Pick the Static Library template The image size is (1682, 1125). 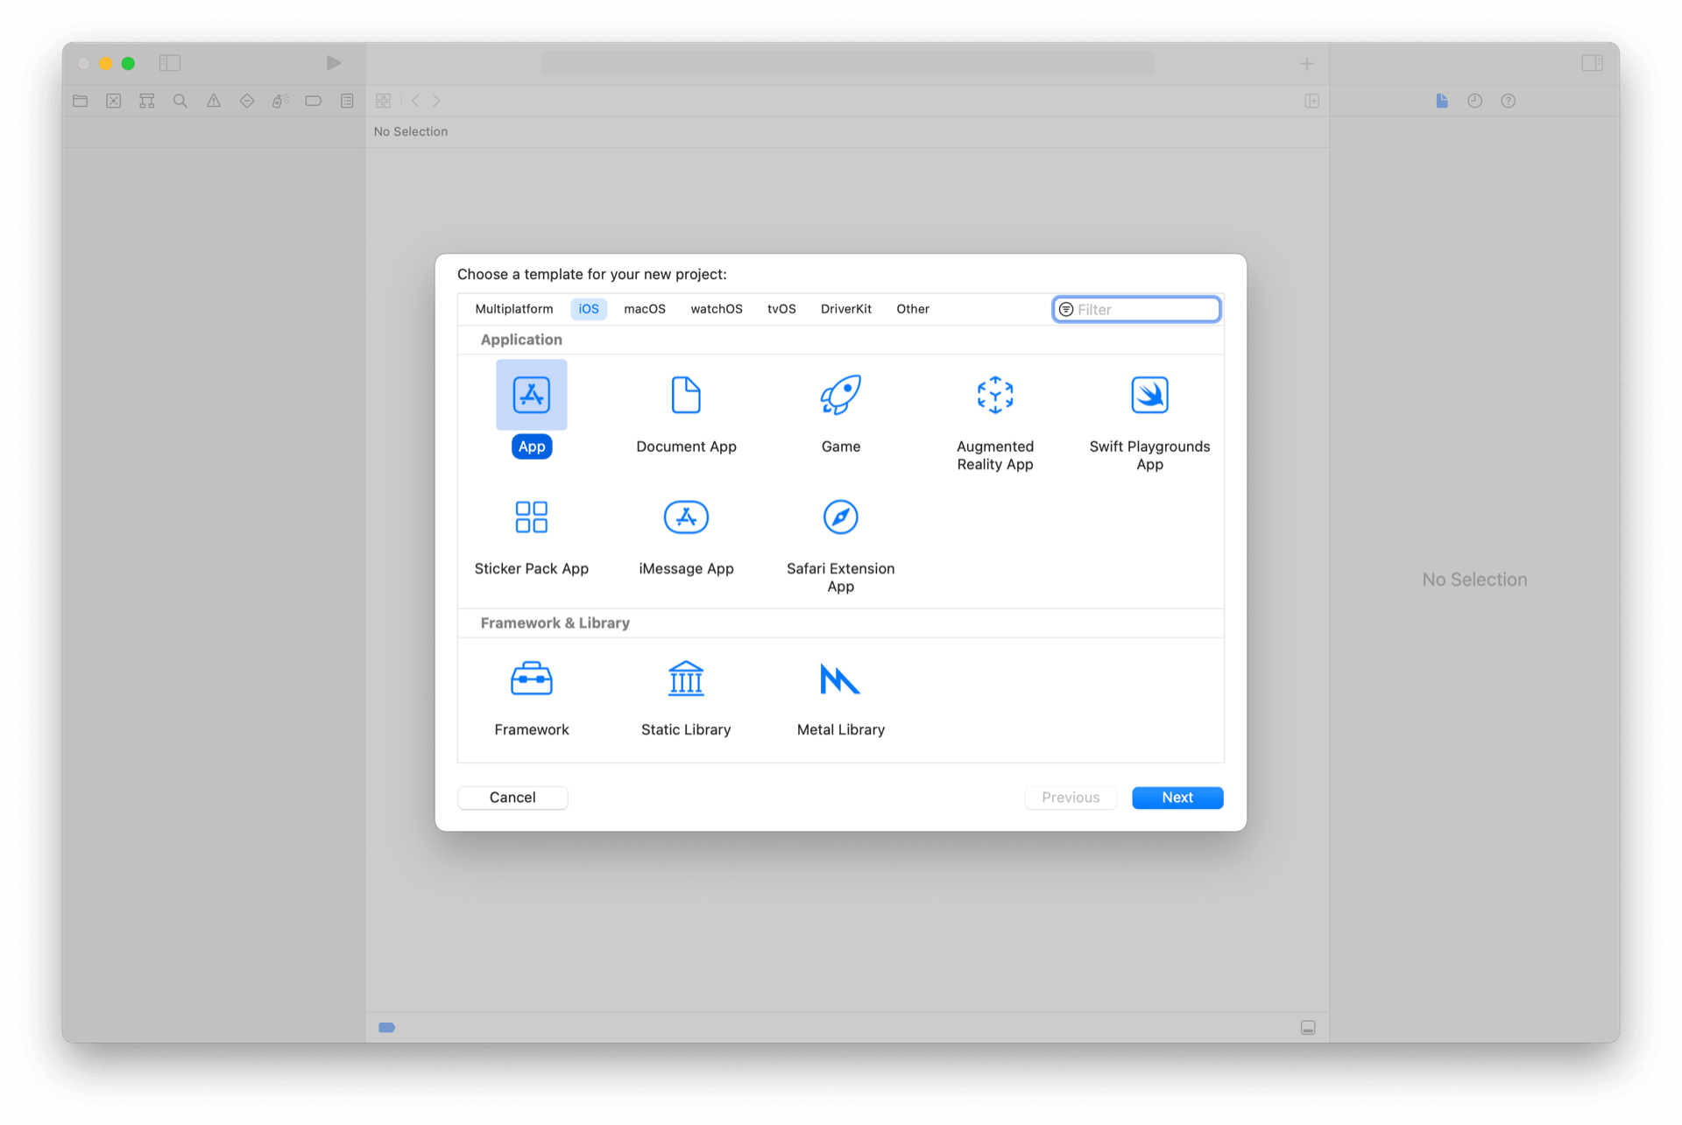click(x=686, y=679)
